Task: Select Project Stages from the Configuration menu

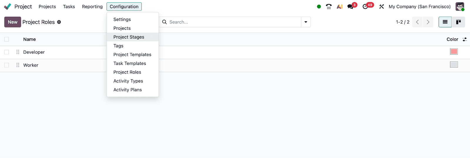Action: 129,37
